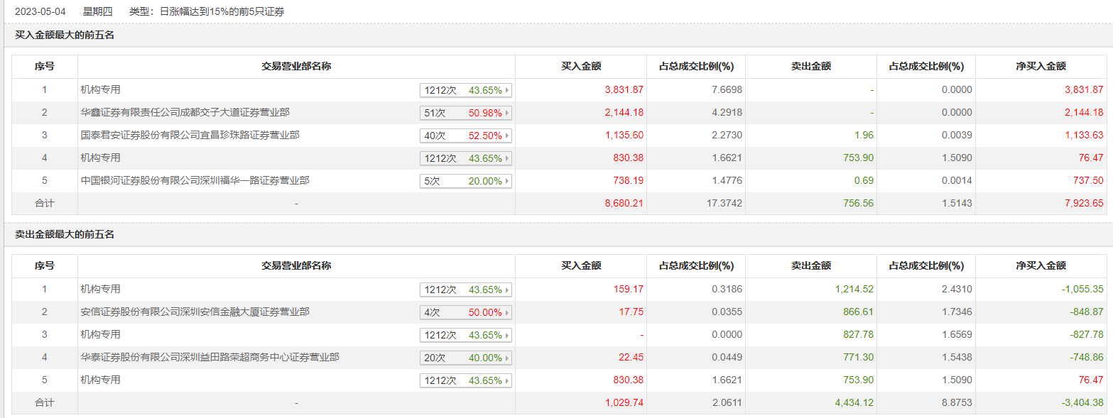Click the arrow beside 20次 40.00%
This screenshot has width=1113, height=418.
pyautogui.click(x=507, y=358)
